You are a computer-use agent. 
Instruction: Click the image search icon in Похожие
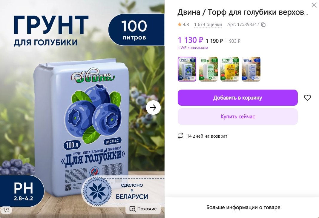click(132, 209)
